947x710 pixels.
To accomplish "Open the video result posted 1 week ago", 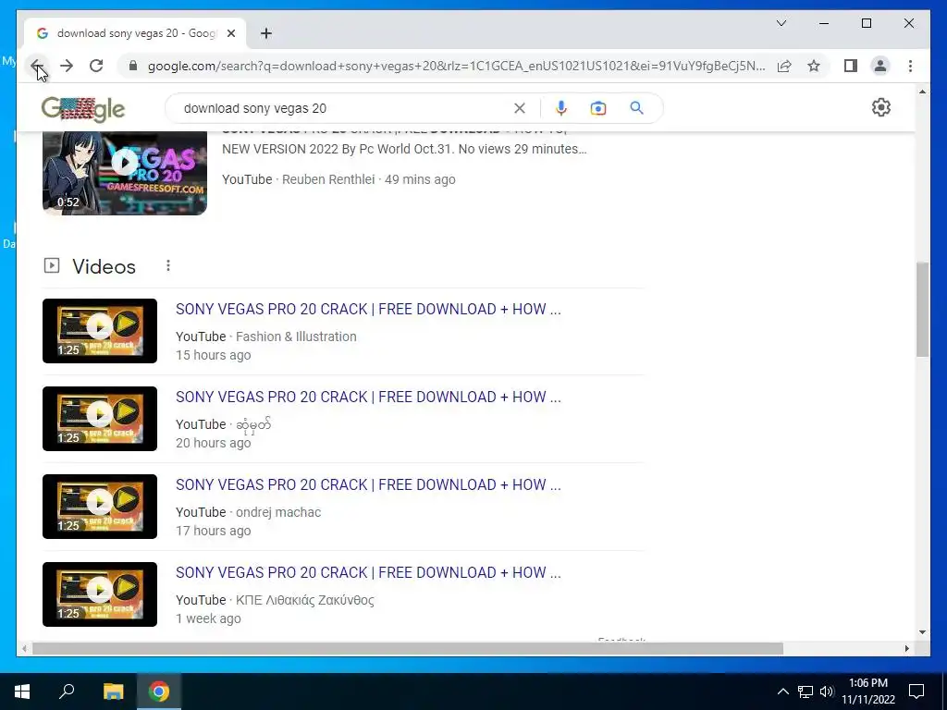I will click(368, 573).
